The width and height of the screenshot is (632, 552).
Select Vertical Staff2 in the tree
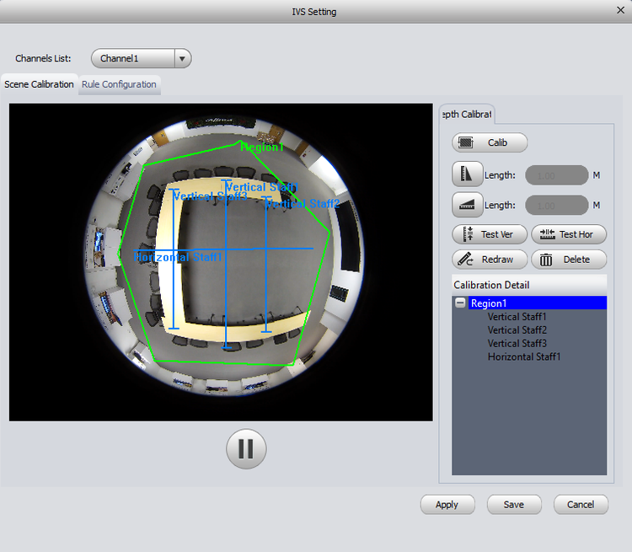coord(517,330)
